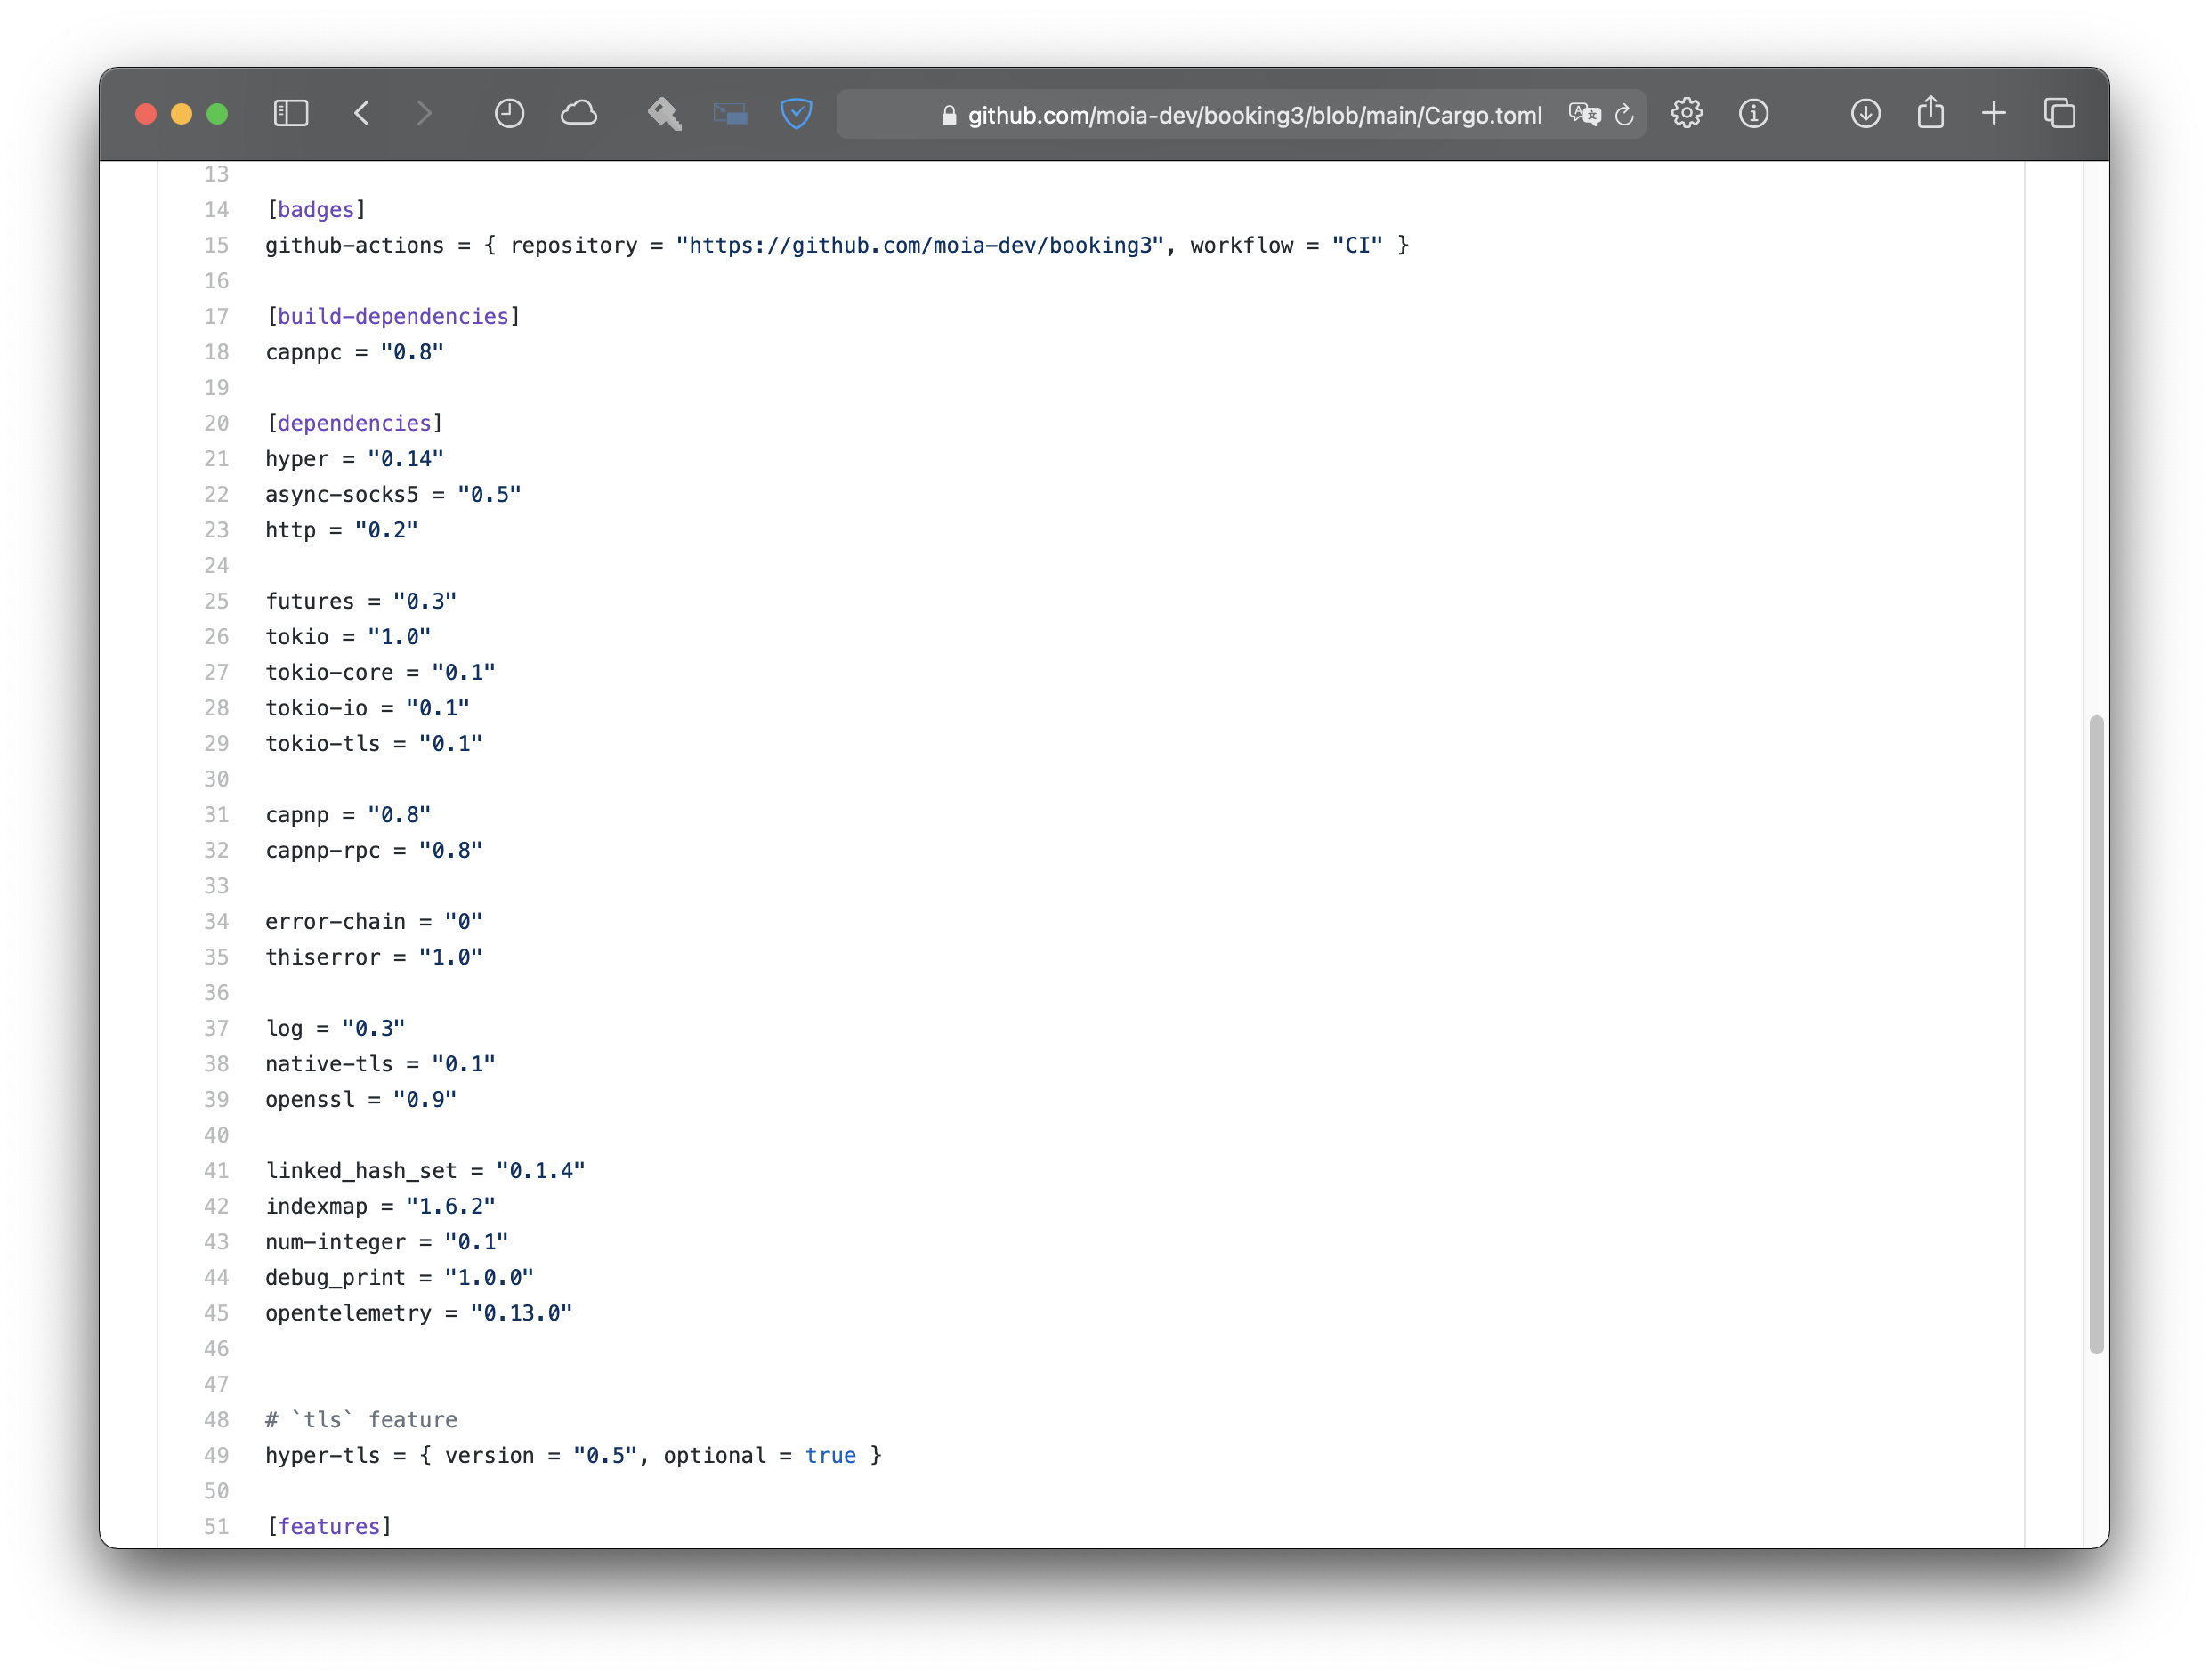Image resolution: width=2209 pixels, height=1680 pixels.
Task: Click the page vertical scrollbar thumb
Action: click(x=2096, y=1034)
